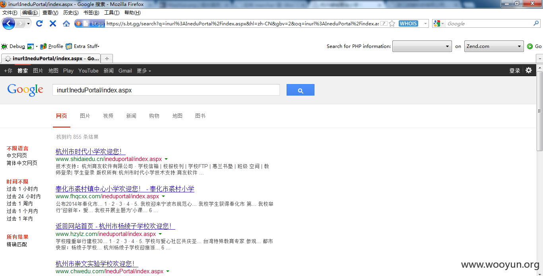
Task: Select the 新闻 search category tab
Action: point(131,116)
